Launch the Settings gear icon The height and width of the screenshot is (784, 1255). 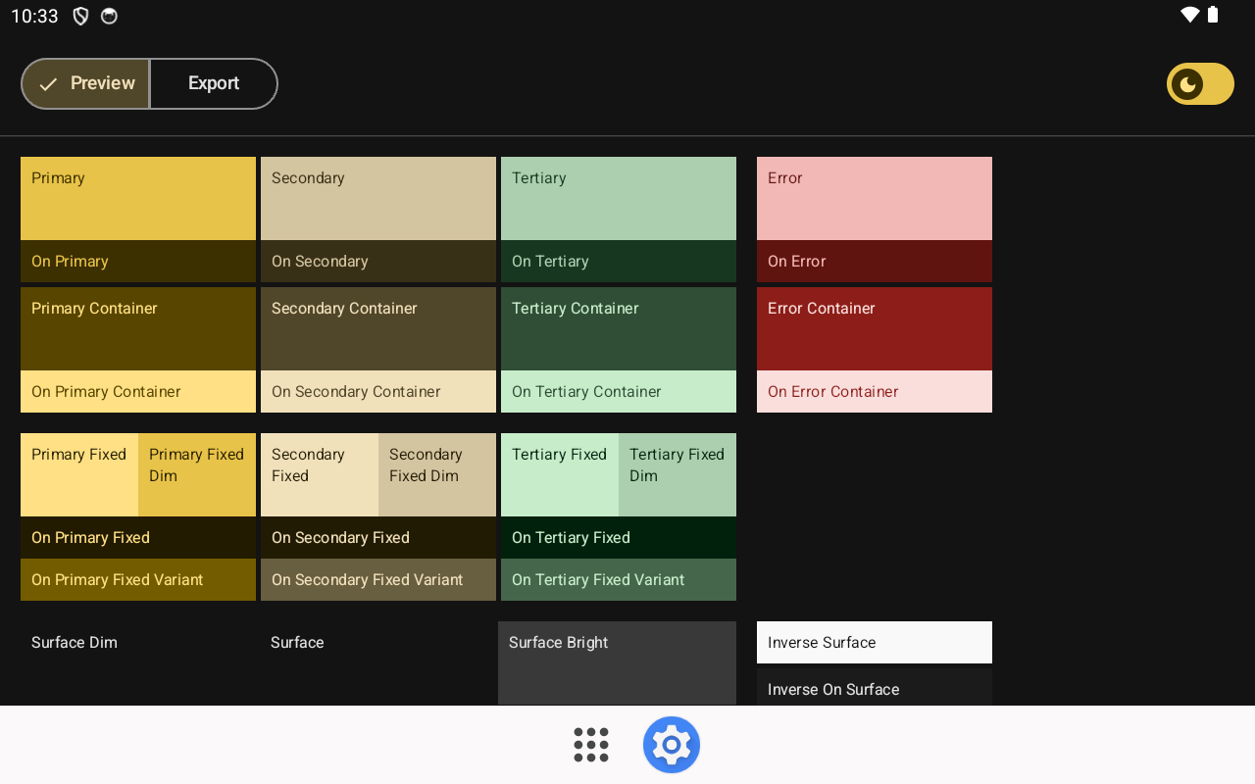(672, 745)
